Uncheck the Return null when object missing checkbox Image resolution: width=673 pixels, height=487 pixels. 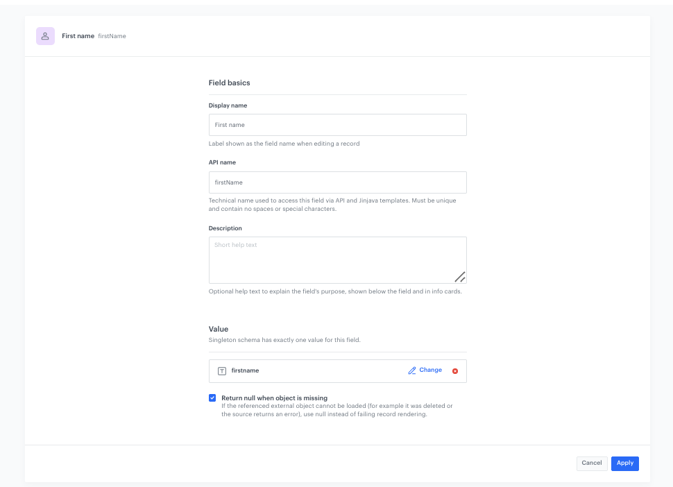pos(212,398)
